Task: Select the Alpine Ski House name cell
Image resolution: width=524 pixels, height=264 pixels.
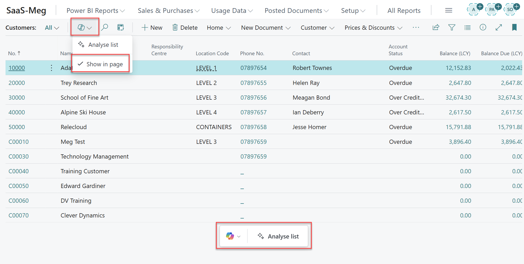Action: [83, 112]
